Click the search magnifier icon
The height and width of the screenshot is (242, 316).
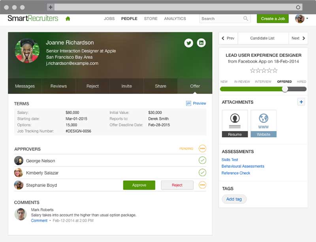(245, 19)
